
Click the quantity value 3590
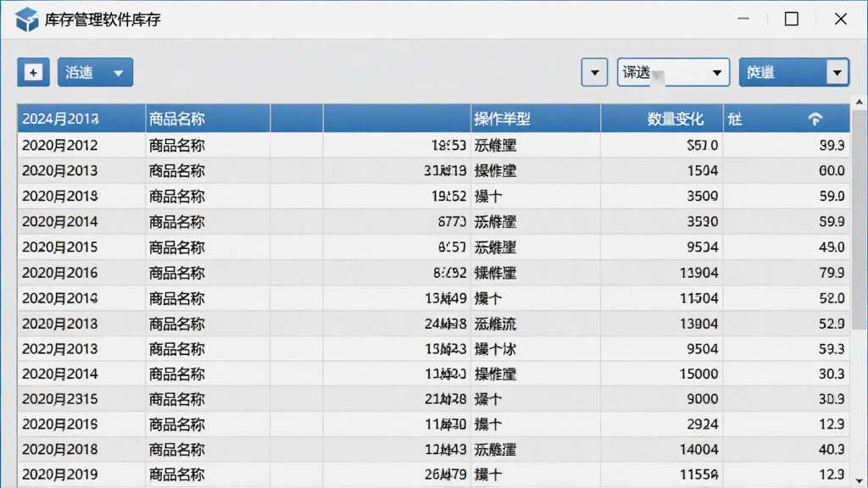pyautogui.click(x=703, y=221)
